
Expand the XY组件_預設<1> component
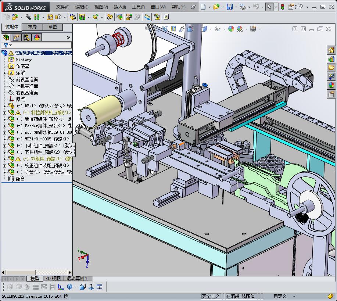click(x=4, y=159)
